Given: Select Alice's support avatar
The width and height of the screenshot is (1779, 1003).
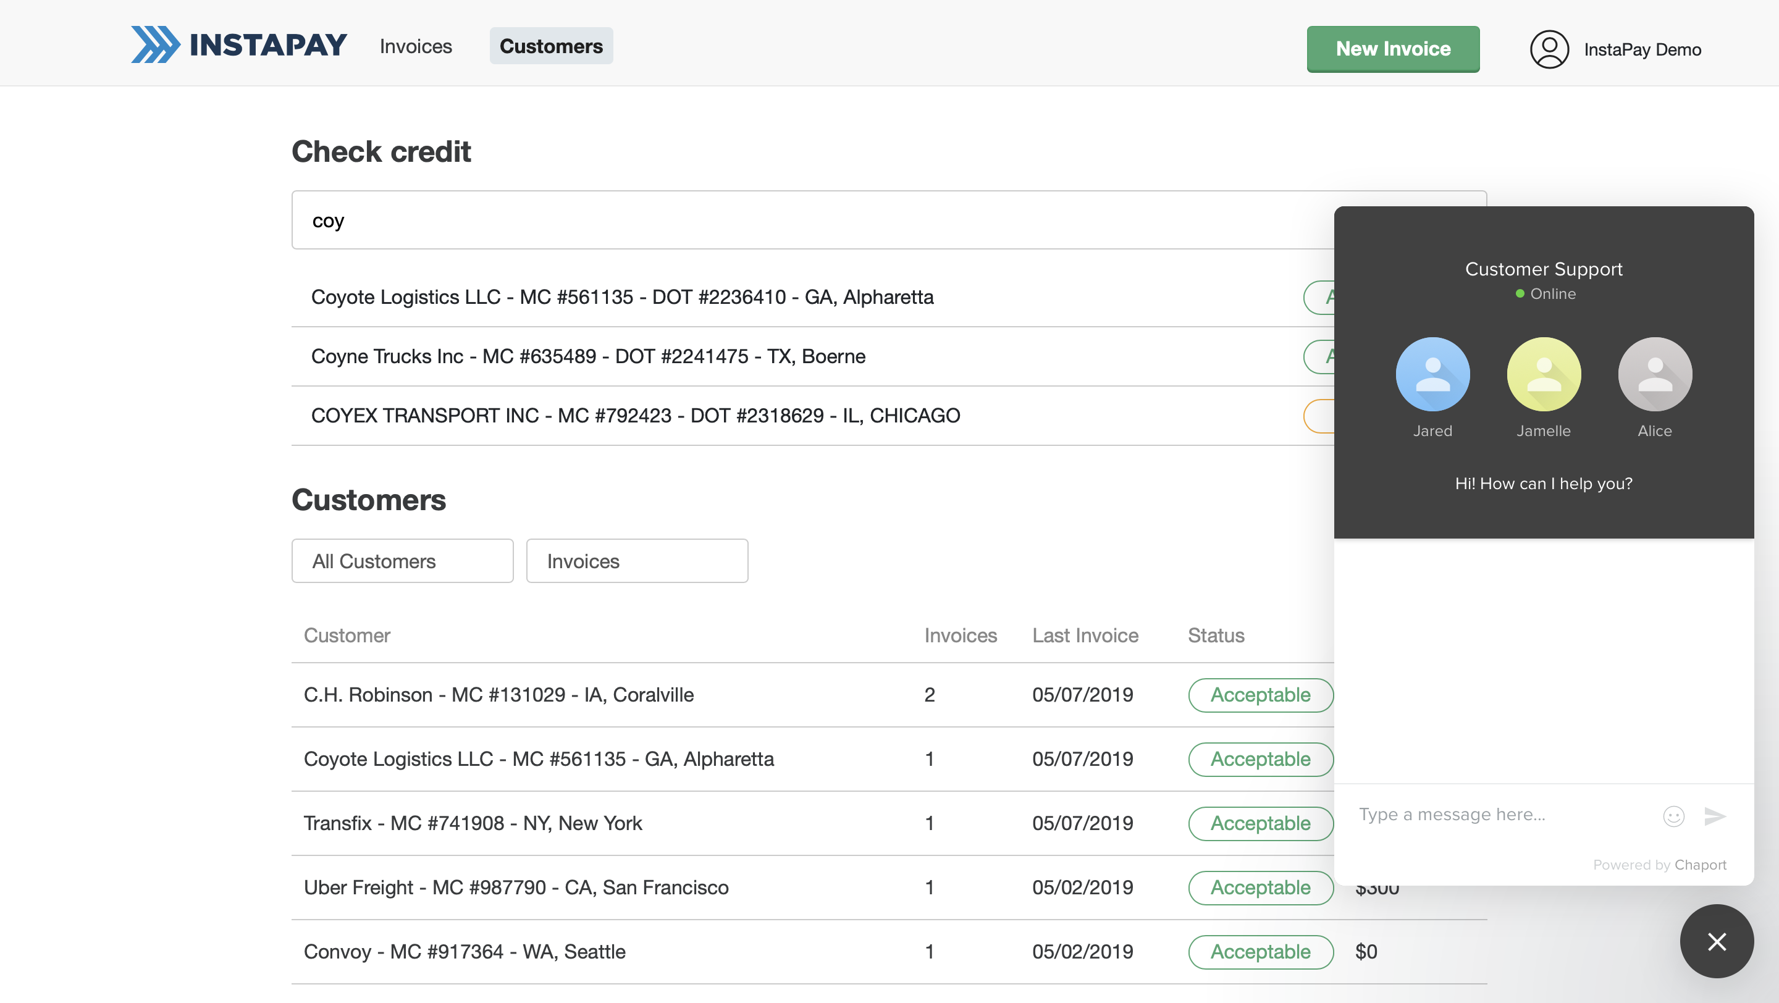Looking at the screenshot, I should (x=1655, y=374).
